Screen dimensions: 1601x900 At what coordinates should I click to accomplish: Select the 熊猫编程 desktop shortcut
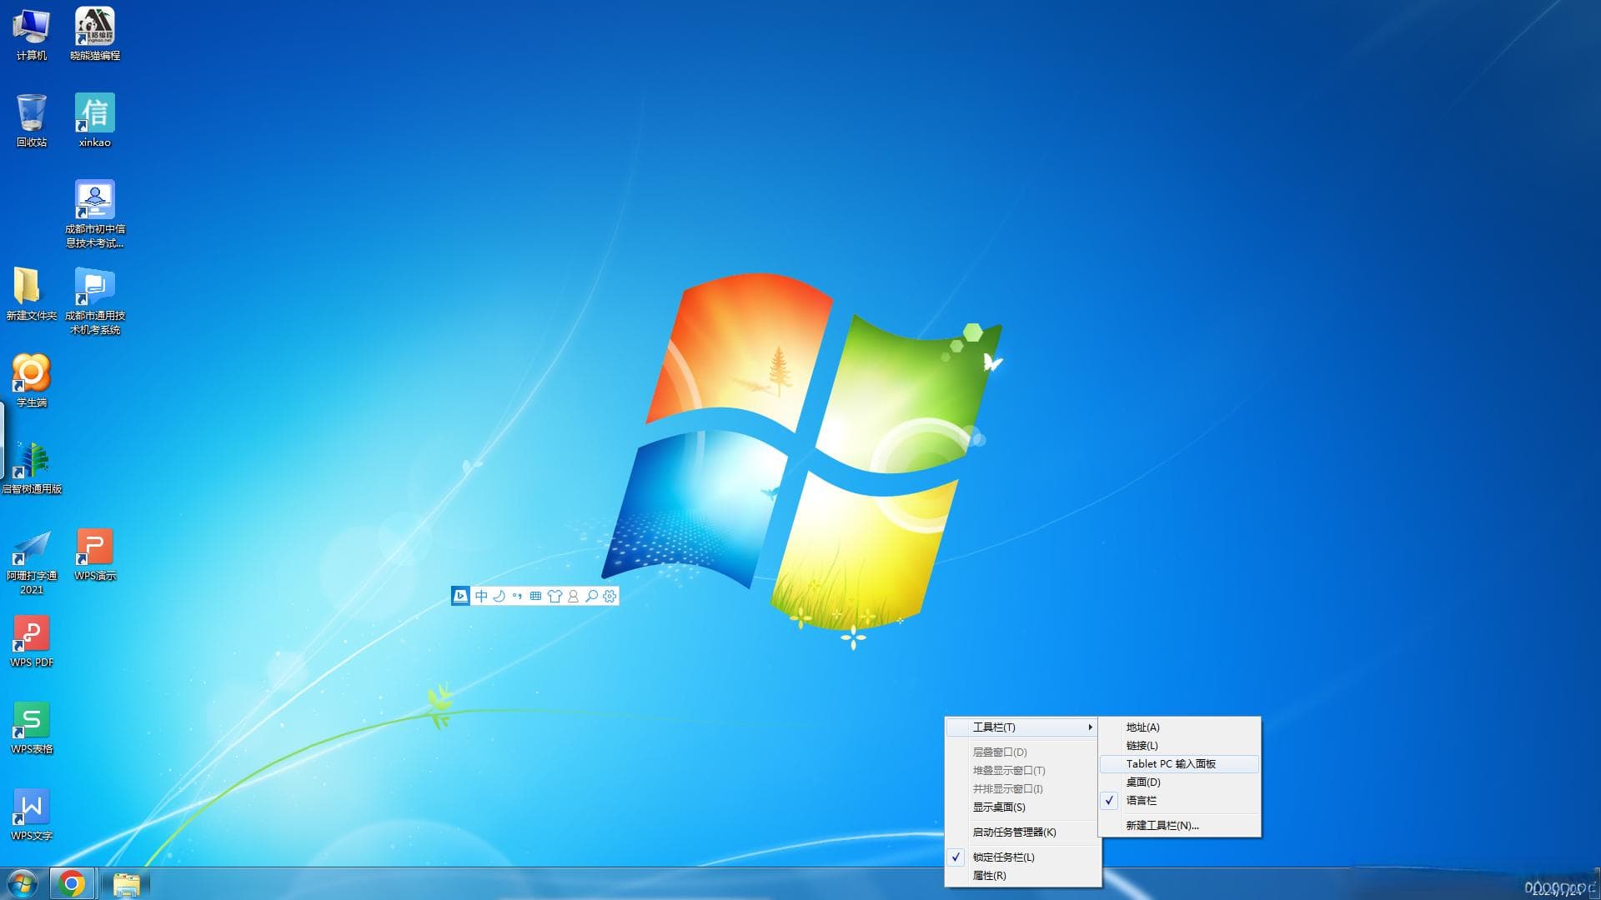tap(95, 34)
